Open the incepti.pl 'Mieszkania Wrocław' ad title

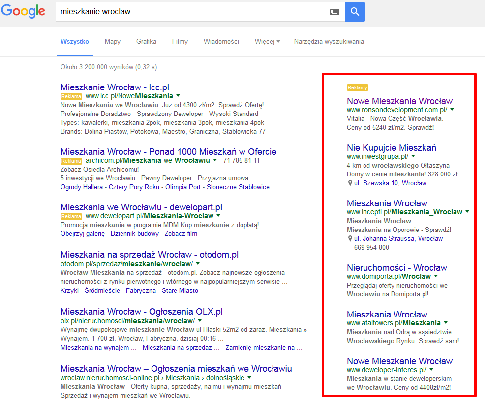tap(387, 203)
